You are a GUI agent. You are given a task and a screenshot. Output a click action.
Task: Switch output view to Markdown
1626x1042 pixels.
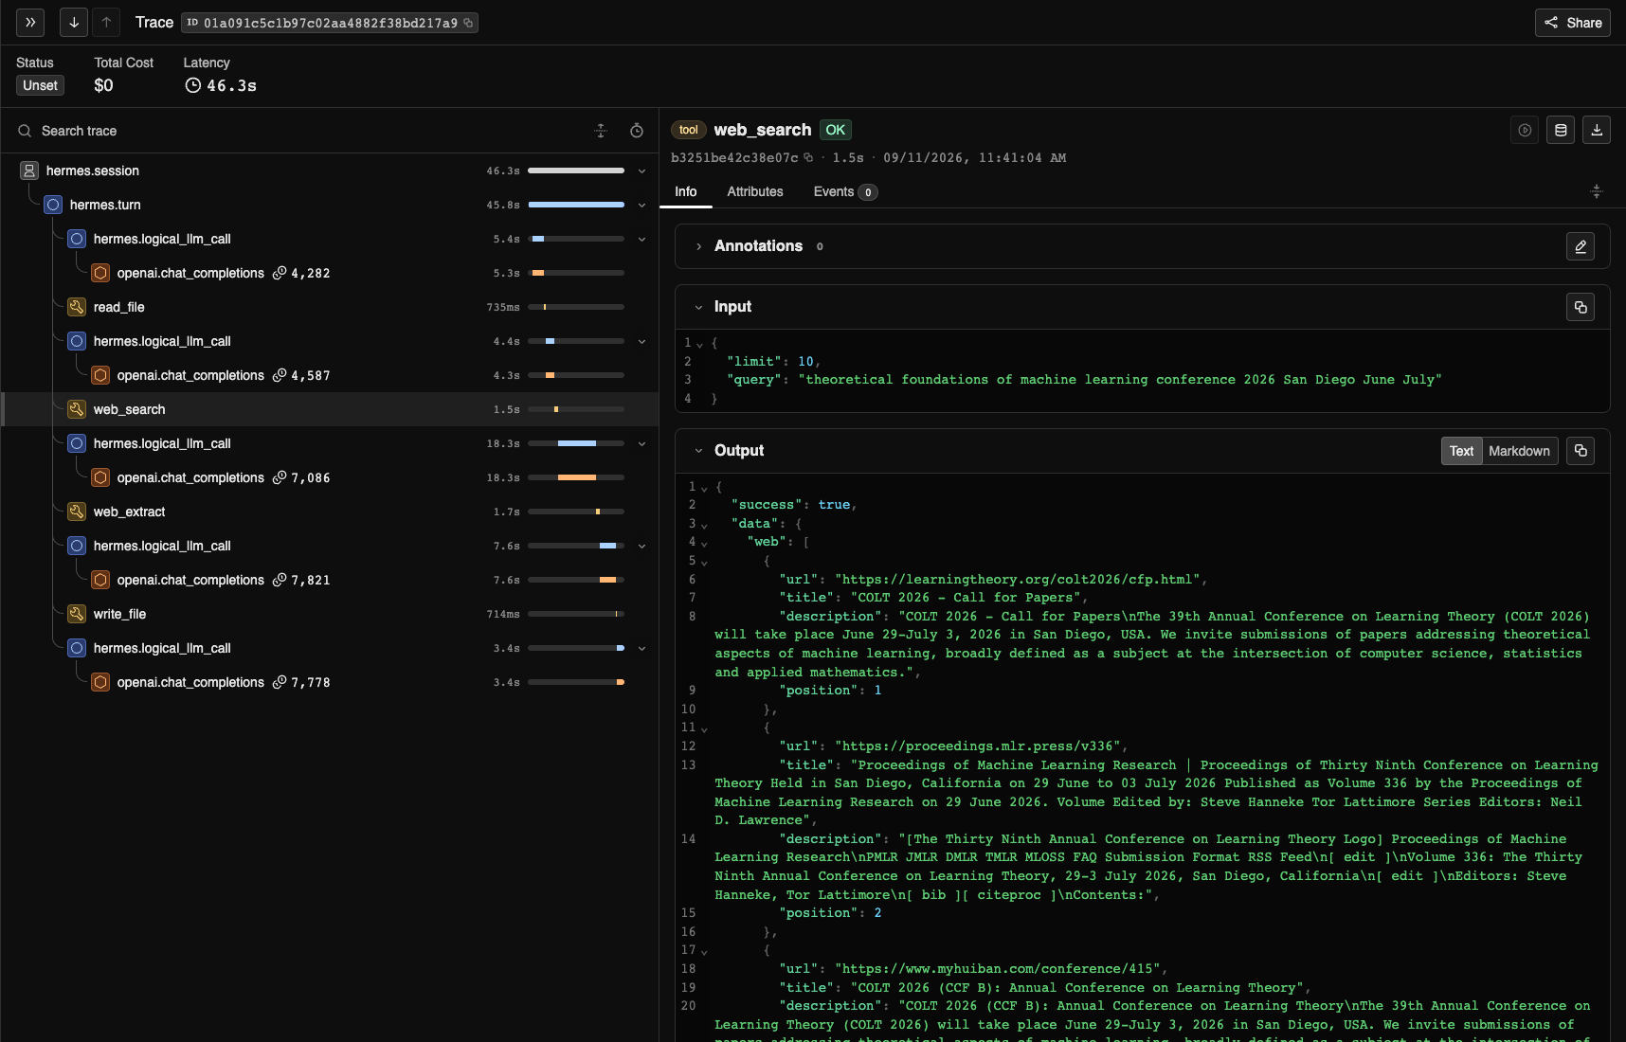tap(1519, 451)
